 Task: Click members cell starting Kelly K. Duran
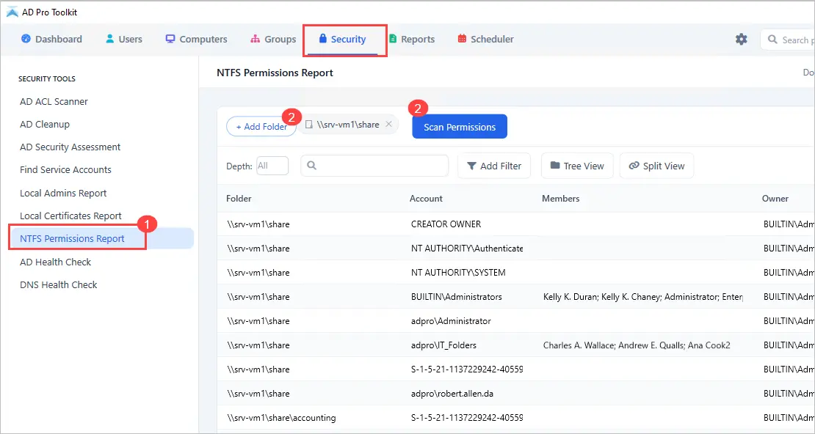coord(643,297)
